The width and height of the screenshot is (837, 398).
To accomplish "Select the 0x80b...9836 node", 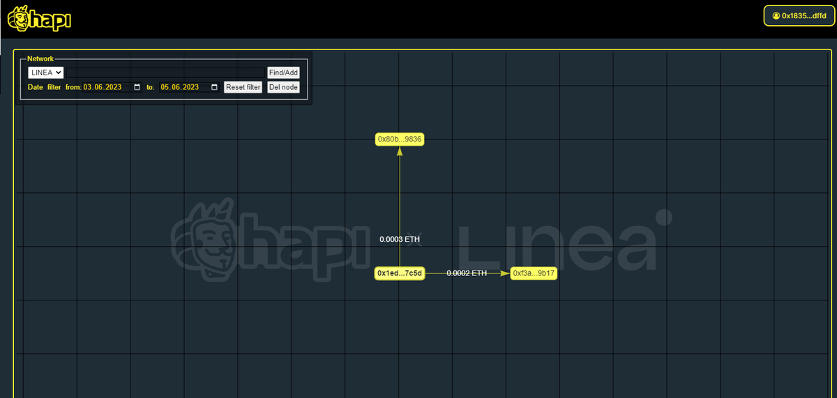I will (x=400, y=139).
